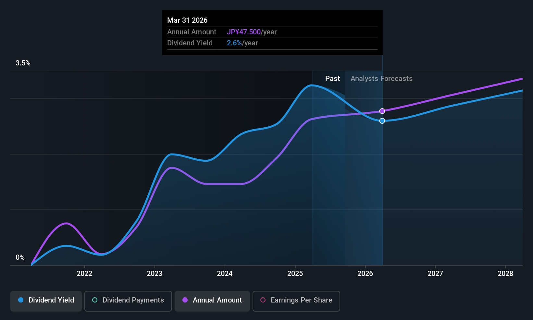Click the Past region label

(332, 79)
